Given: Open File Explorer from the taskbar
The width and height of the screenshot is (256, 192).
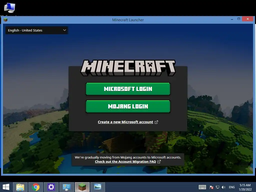Looking at the screenshot, I should click(20, 187).
